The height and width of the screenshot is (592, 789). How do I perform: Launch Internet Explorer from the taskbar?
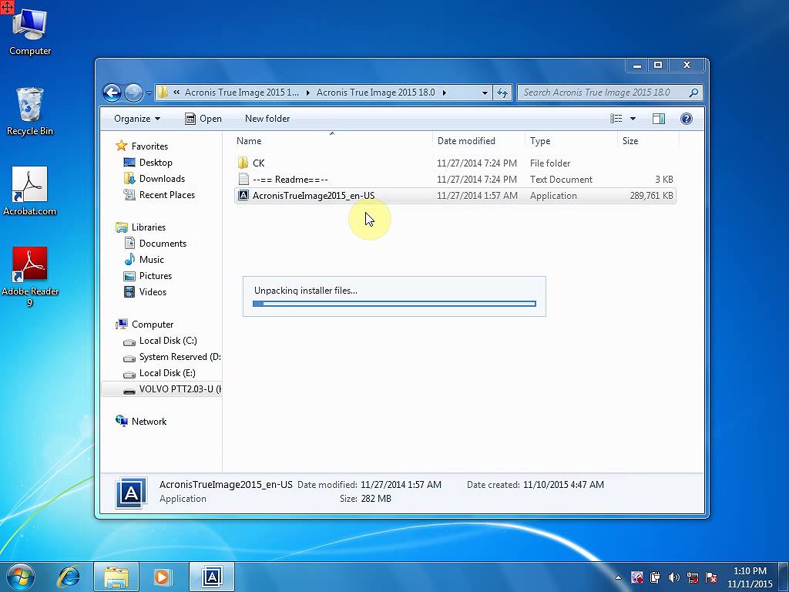[69, 577]
